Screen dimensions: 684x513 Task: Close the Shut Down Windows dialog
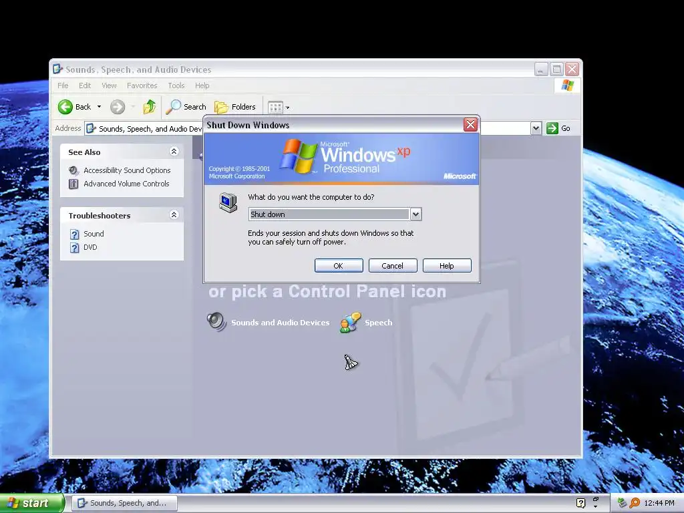470,125
